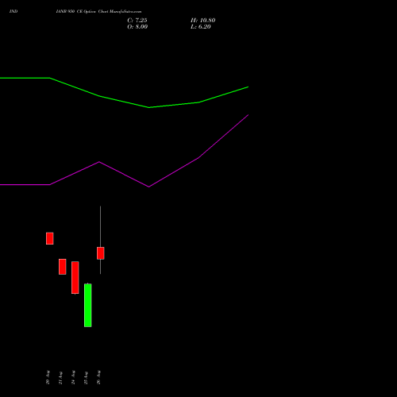This screenshot has width=397, height=397.
Task: Click the purple indicator line
Action: click(148, 187)
